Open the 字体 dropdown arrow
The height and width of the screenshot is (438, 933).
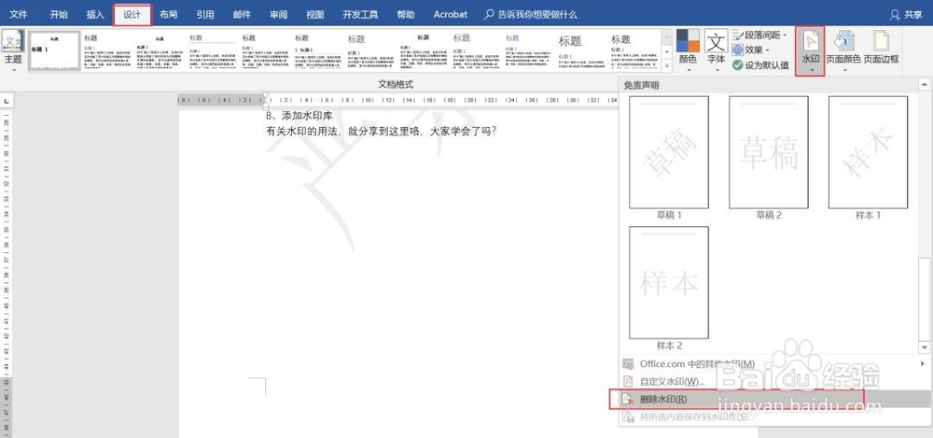pos(716,70)
